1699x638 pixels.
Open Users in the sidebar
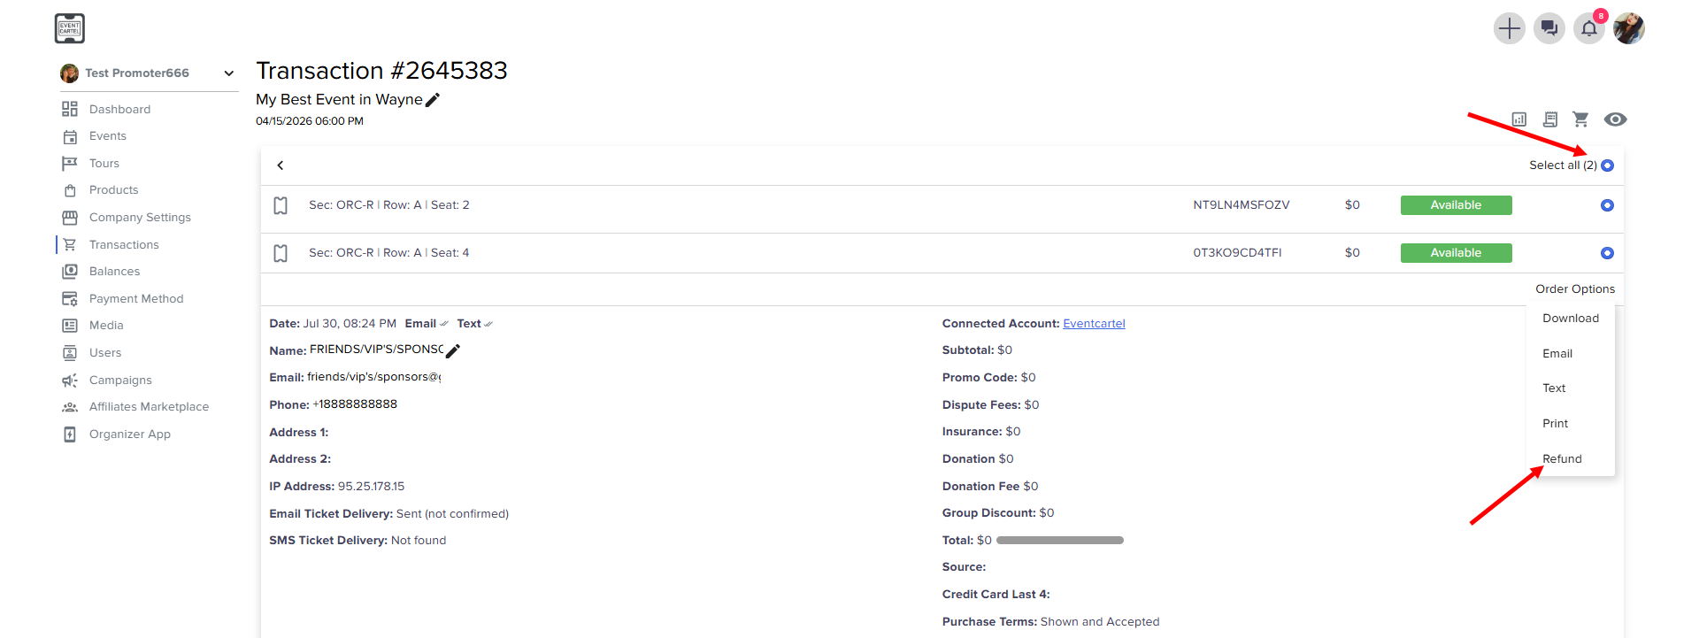[x=105, y=353]
